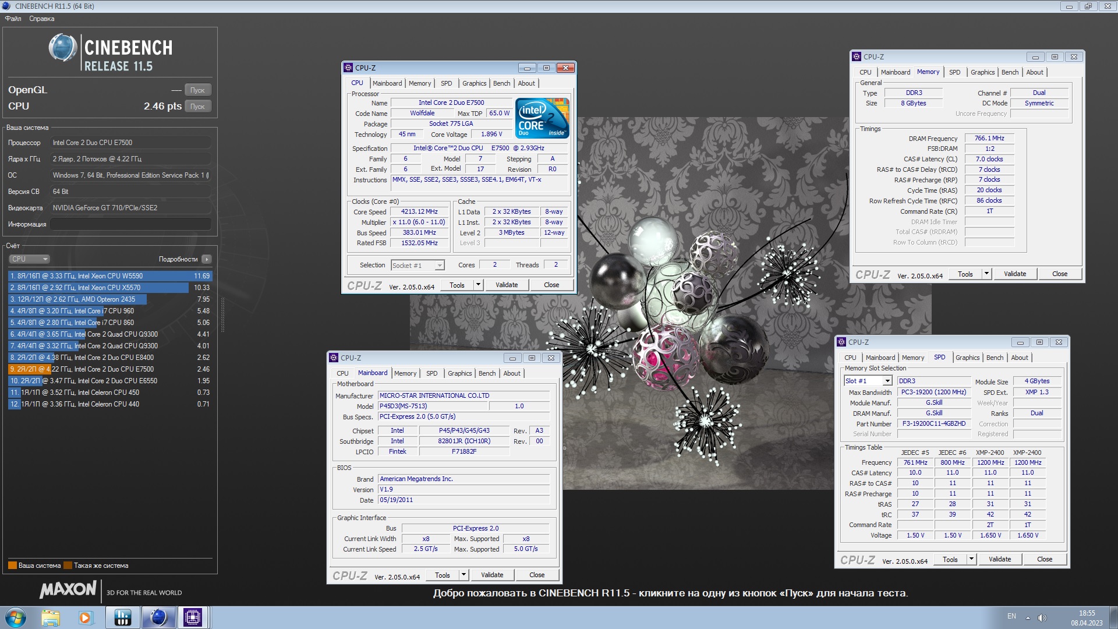The width and height of the screenshot is (1118, 629).
Task: Open the Файл menu
Action: click(13, 19)
